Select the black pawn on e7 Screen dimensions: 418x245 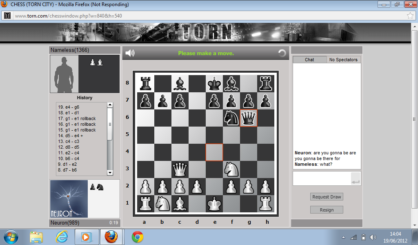coord(214,101)
